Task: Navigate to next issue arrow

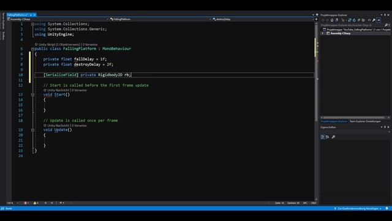Action: pos(51,203)
